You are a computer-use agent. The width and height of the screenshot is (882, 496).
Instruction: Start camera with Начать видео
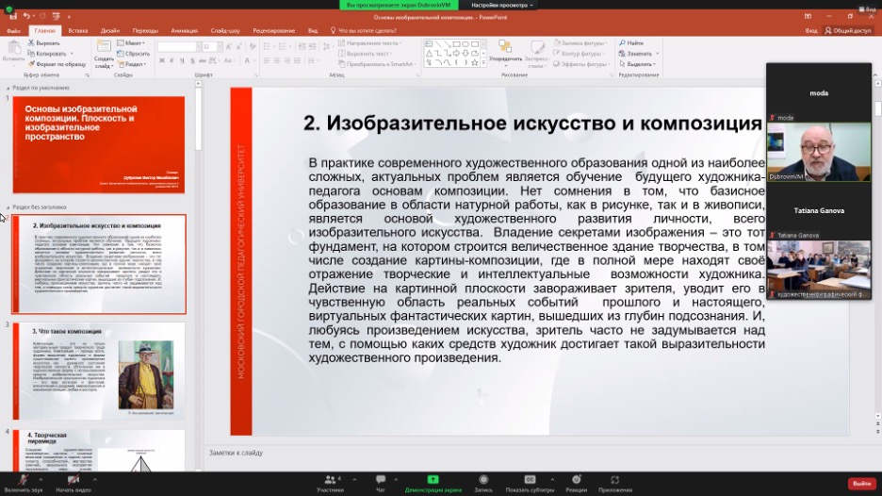73,481
